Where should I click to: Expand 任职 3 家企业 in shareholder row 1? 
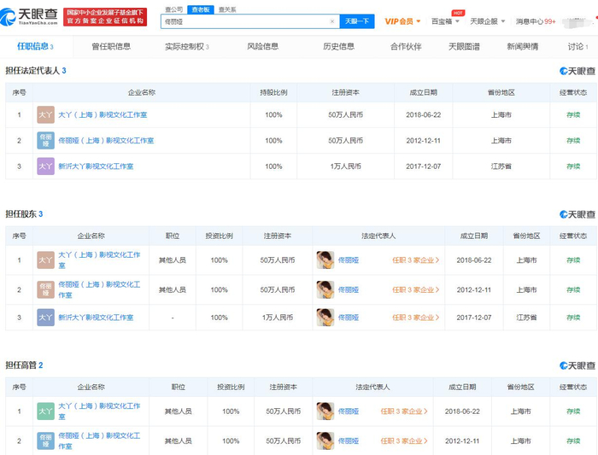point(416,260)
